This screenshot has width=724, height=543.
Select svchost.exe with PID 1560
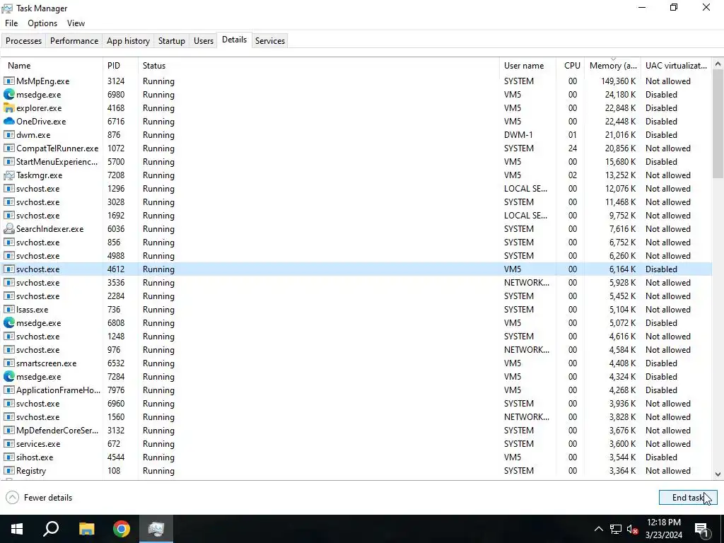pyautogui.click(x=356, y=417)
